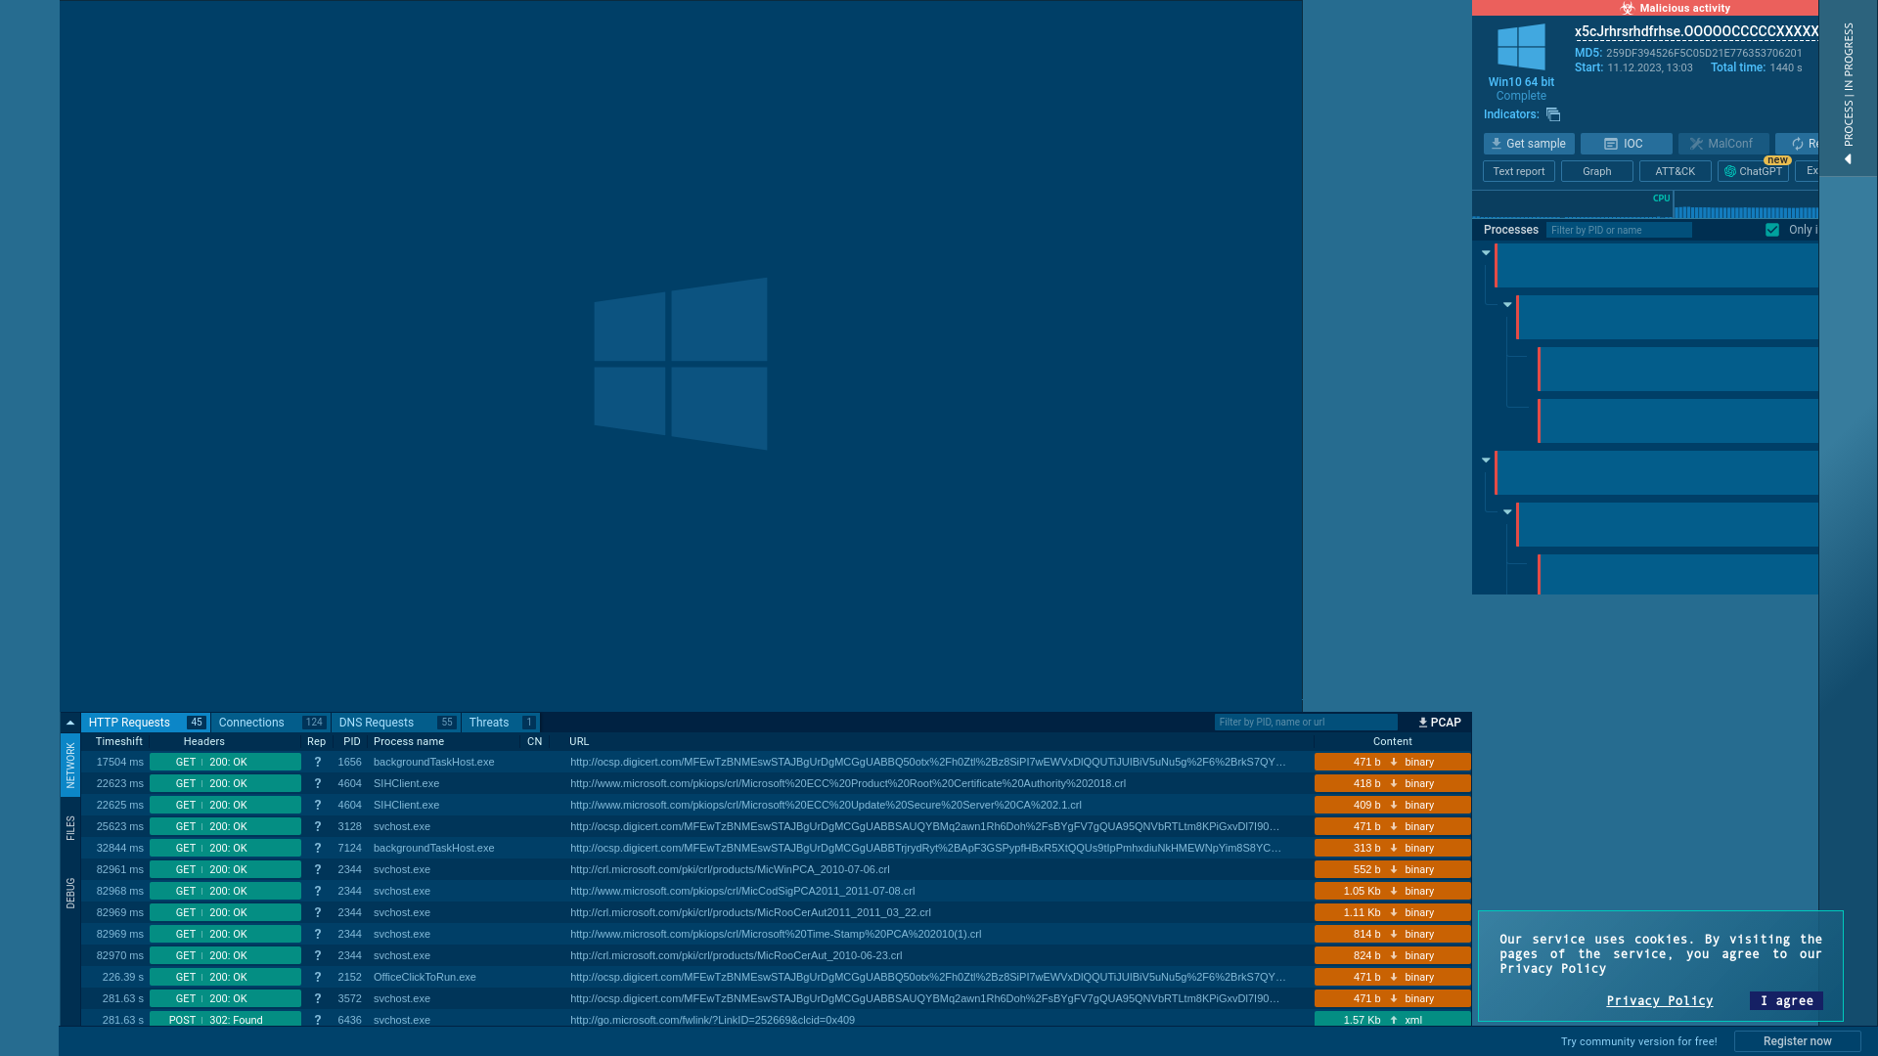Switch to the Graph report view

(1595, 170)
